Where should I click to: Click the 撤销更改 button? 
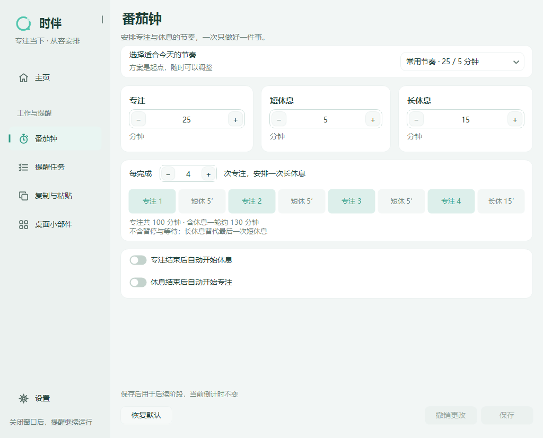pos(451,415)
